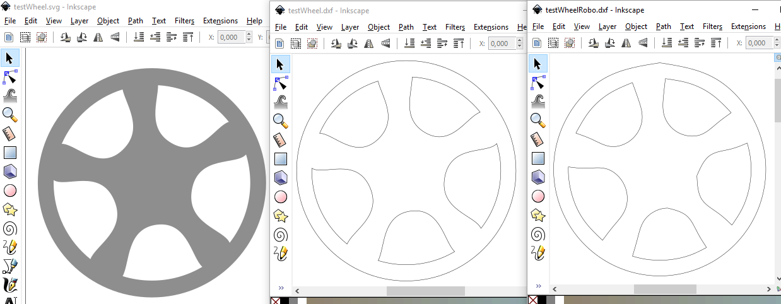Select the Ellipse circle tool in testWheel.svg window

coord(9,190)
